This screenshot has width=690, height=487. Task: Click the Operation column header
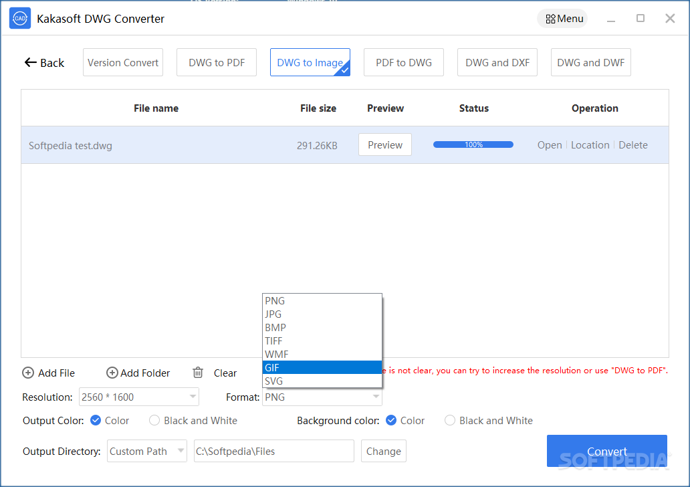[x=594, y=108]
